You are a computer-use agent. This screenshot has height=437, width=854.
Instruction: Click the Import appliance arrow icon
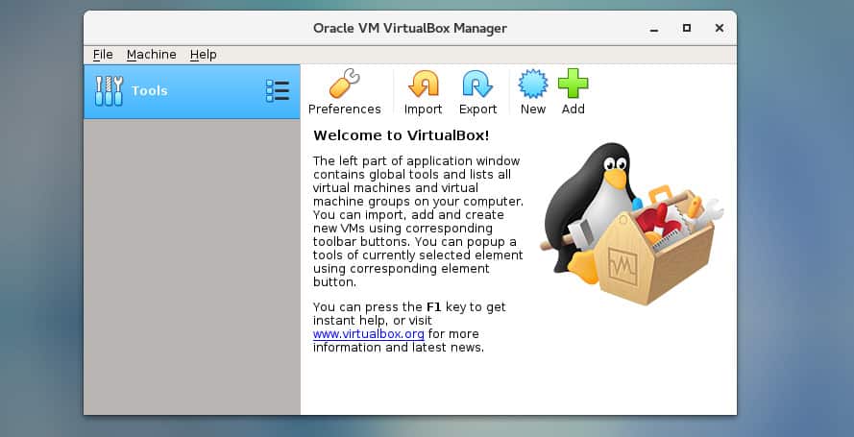coord(424,84)
